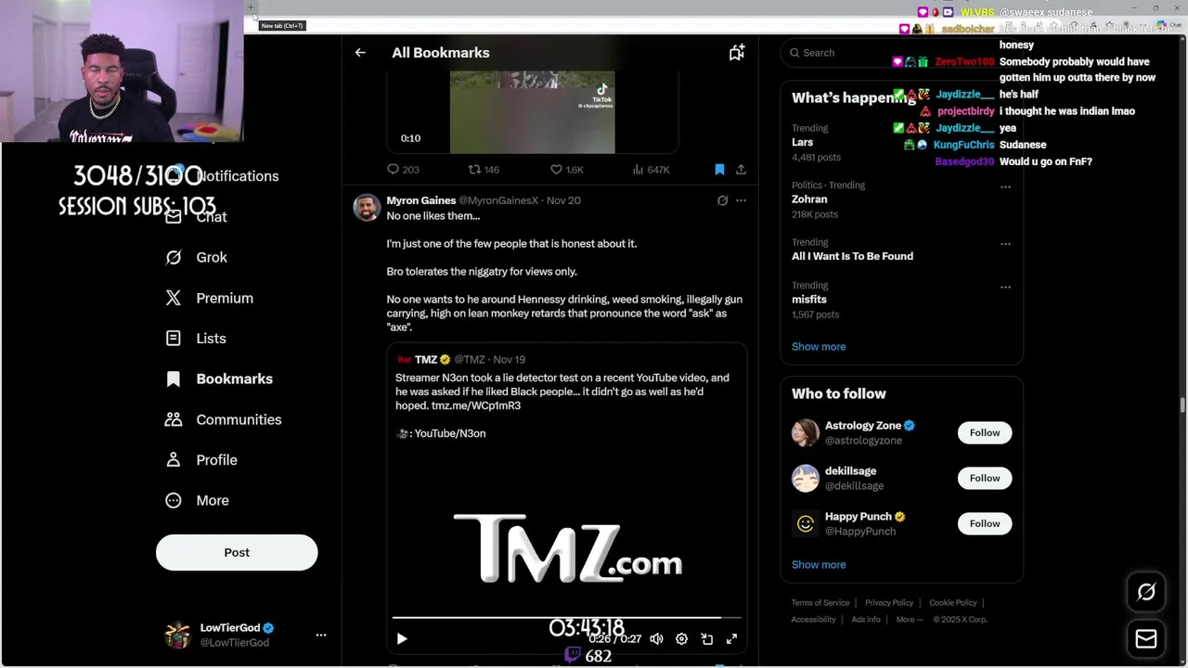1188x668 pixels.
Task: Repost the post showing 146 reposts
Action: (x=484, y=170)
